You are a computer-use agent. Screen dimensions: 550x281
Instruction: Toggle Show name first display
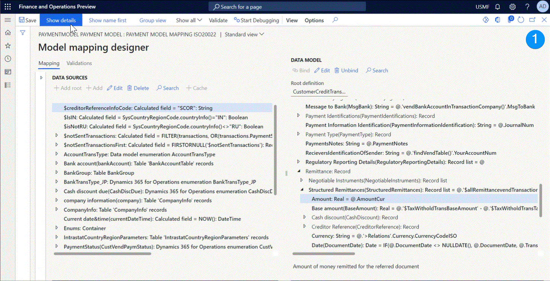[108, 20]
